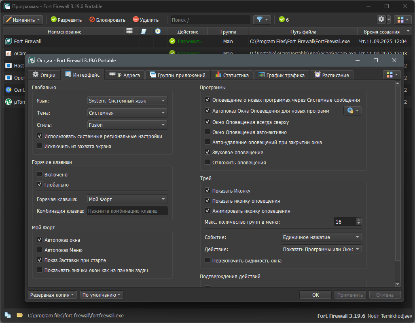
Task: Click the icon of the Oper program row
Action: pos(8,78)
